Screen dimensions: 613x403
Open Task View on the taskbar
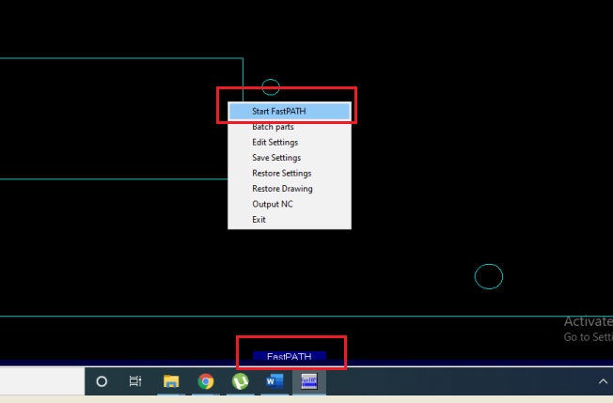(x=135, y=381)
